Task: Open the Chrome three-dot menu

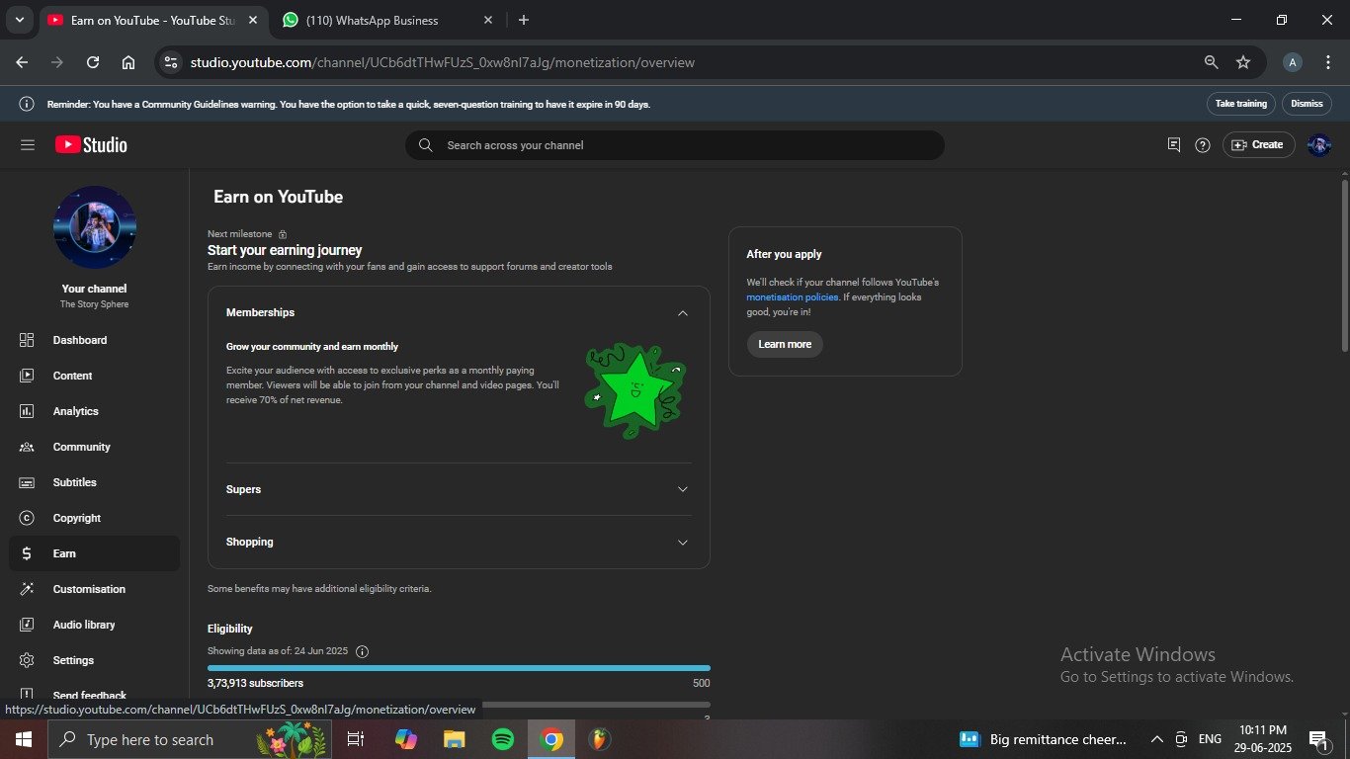Action: point(1327,62)
